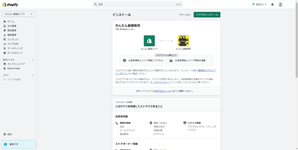
Task: Click the このアプリに必要なこと label
Action: click(166, 55)
